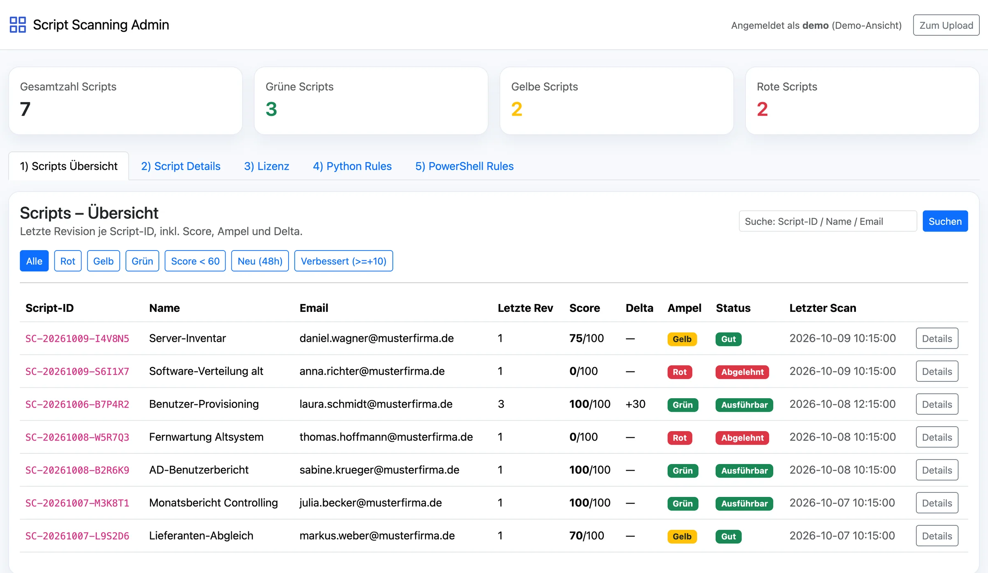Open Details for Benutzer-Provisioning
This screenshot has height=573, width=988.
coord(937,404)
